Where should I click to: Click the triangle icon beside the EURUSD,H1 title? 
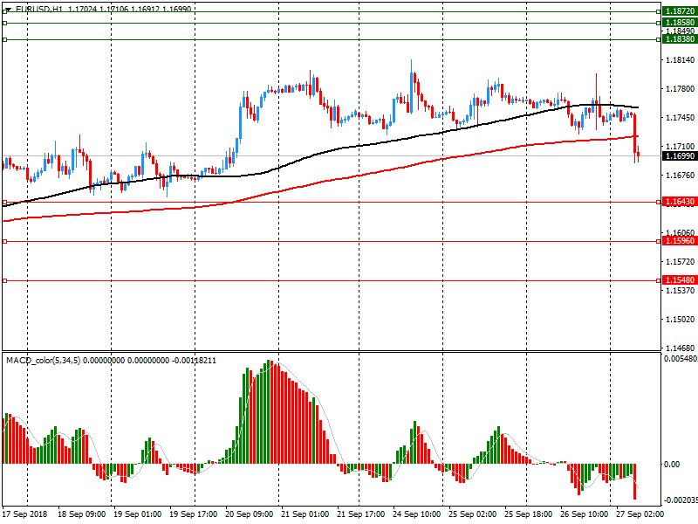tap(7, 8)
